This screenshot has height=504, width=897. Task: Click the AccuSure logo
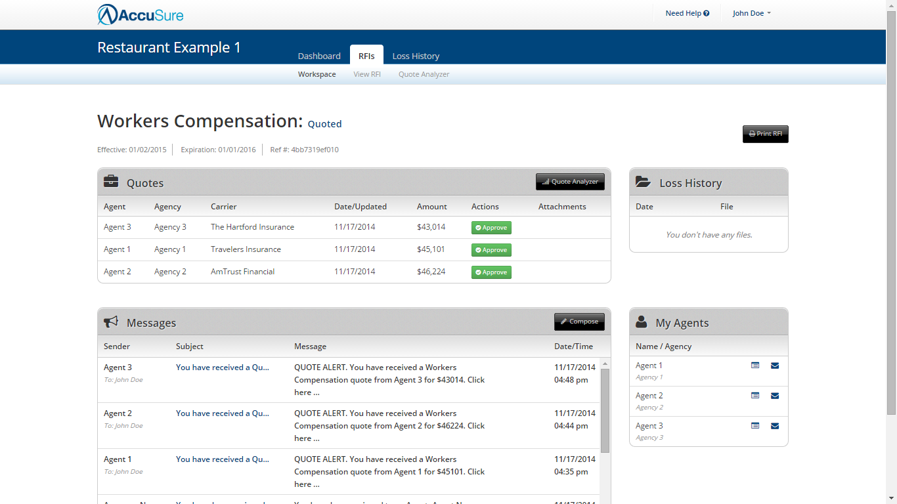(141, 14)
